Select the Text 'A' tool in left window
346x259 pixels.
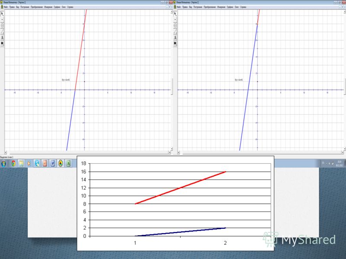(x=2, y=38)
